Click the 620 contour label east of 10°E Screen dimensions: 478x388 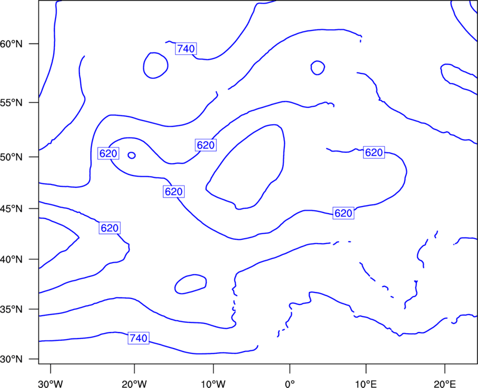[374, 152]
